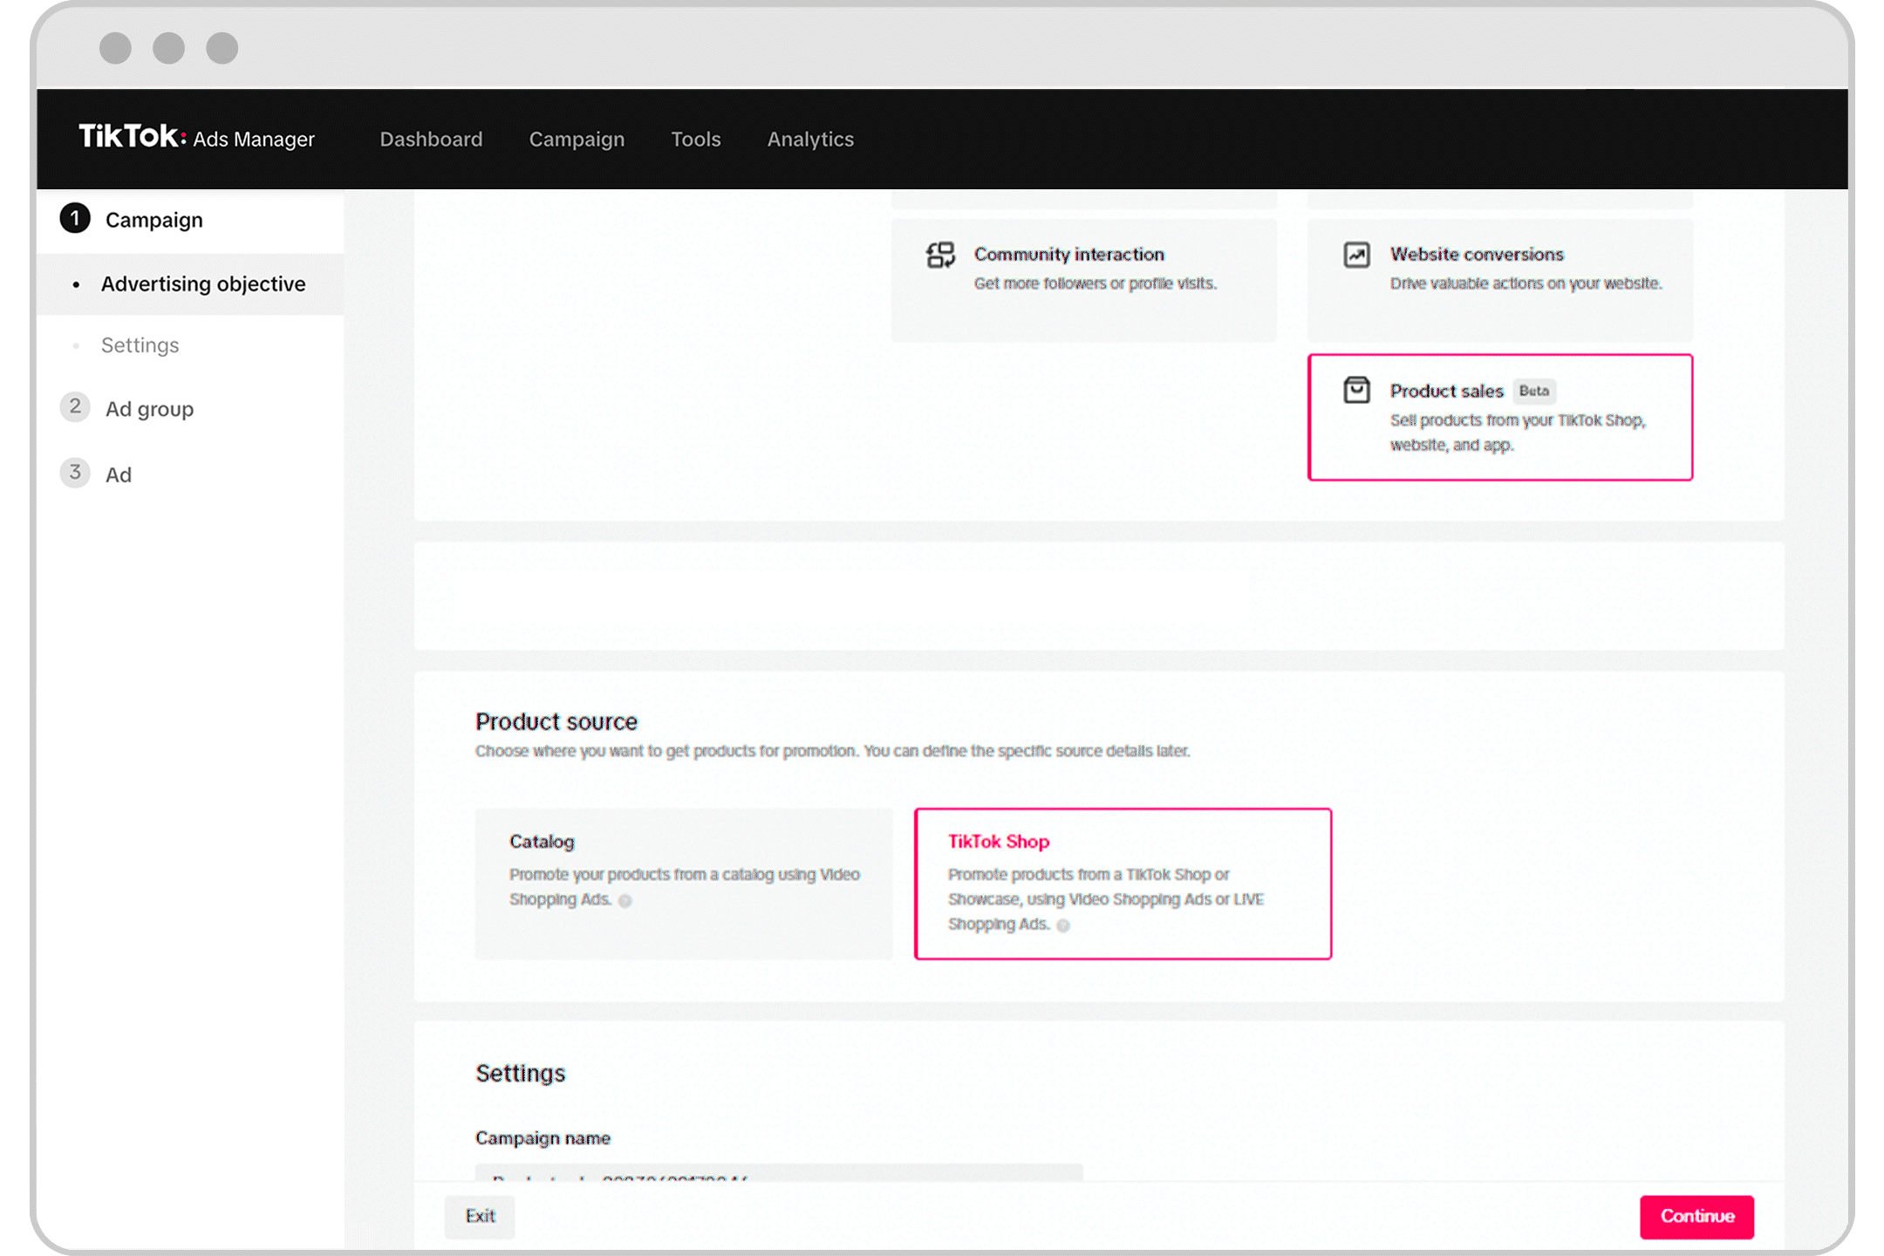
Task: Open the Campaign dropdown menu
Action: point(575,139)
